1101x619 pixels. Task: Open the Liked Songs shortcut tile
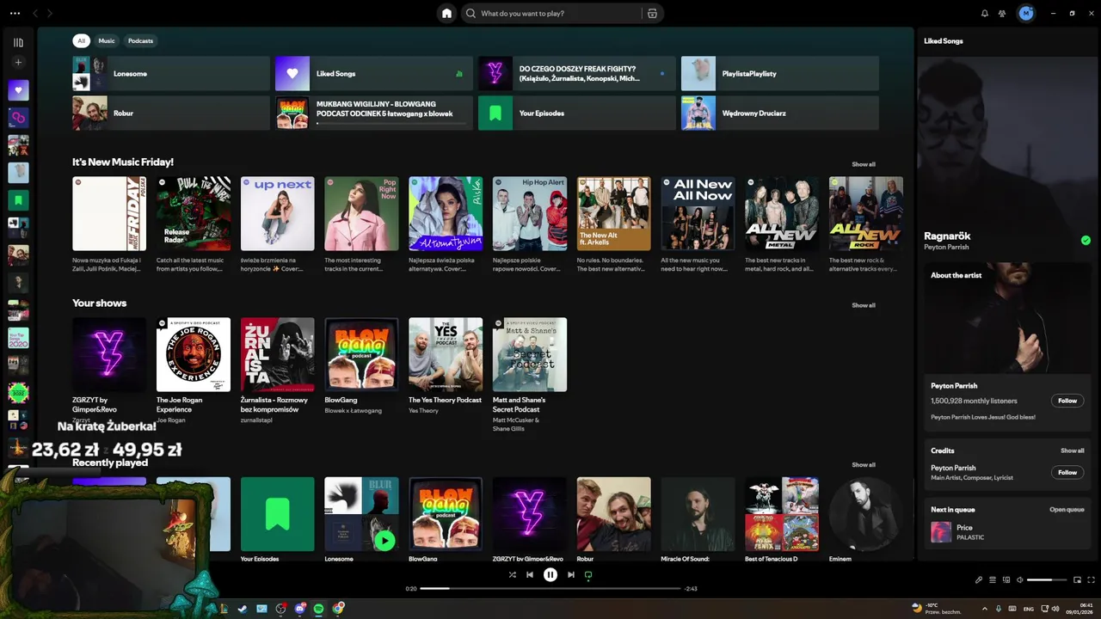374,73
